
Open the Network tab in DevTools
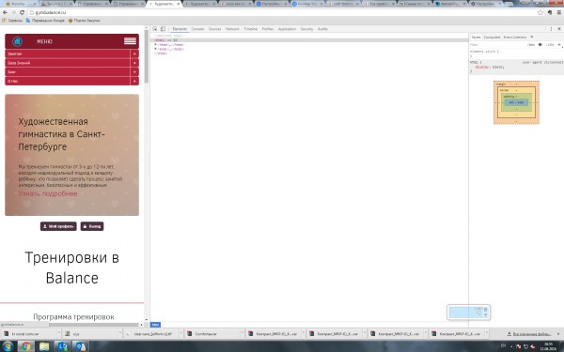pos(232,29)
